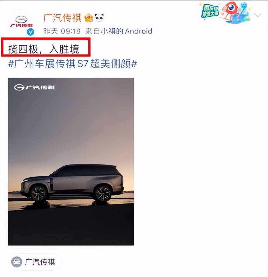
Task: Click the post text 揽四极，入胜境
Action: pyautogui.click(x=44, y=49)
